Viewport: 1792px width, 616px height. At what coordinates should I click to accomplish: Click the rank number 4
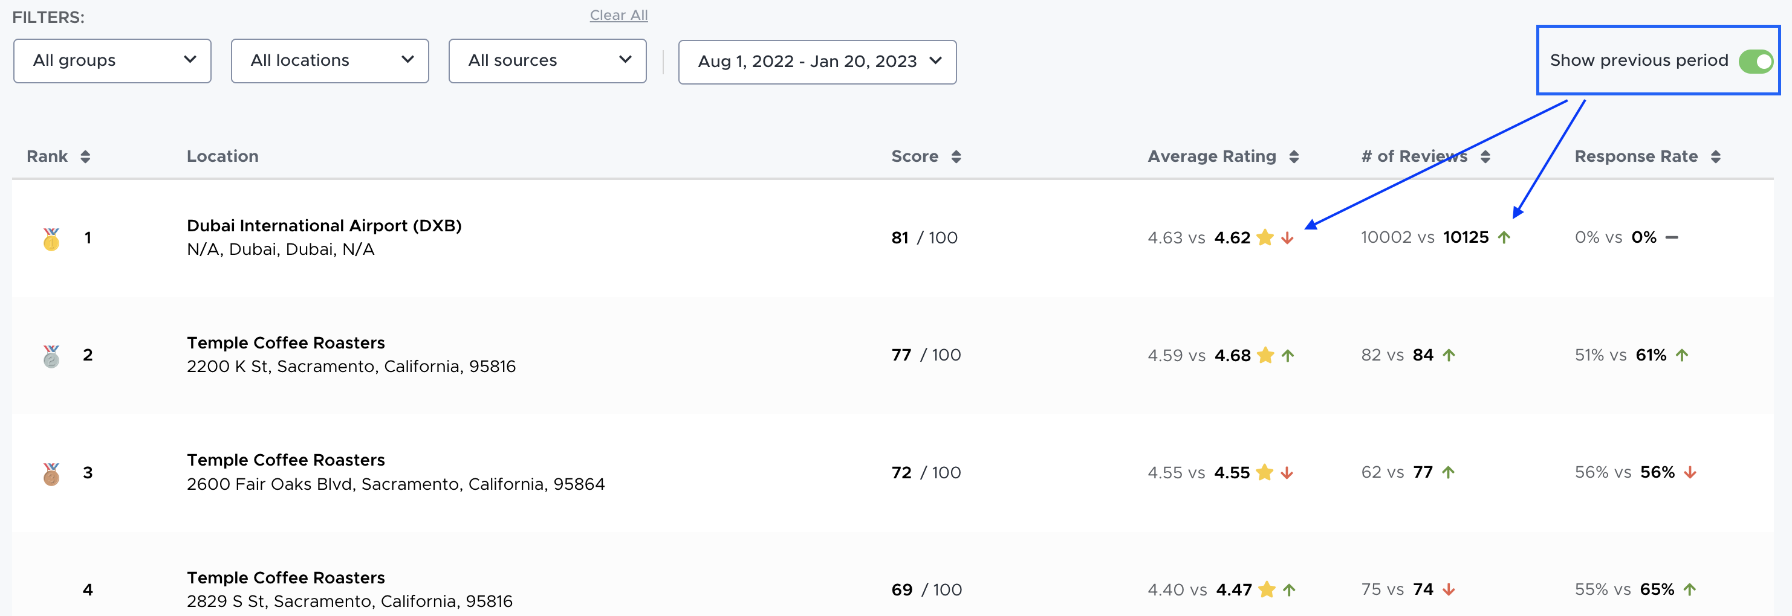(x=88, y=589)
